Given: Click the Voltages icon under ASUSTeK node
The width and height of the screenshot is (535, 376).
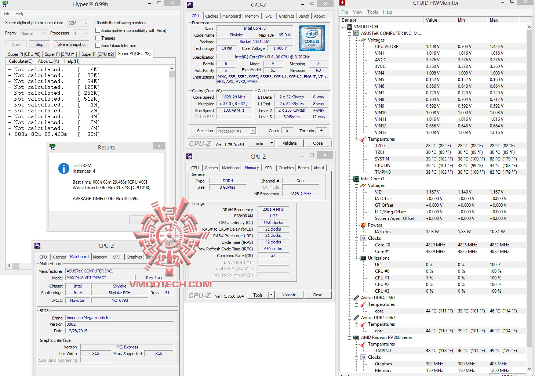Looking at the screenshot, I should point(363,40).
